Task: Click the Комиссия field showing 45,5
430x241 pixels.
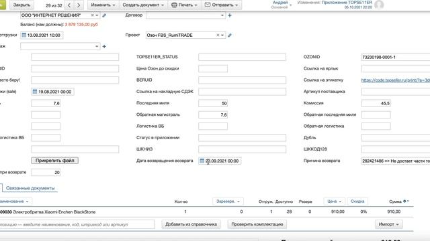Action: coord(376,103)
